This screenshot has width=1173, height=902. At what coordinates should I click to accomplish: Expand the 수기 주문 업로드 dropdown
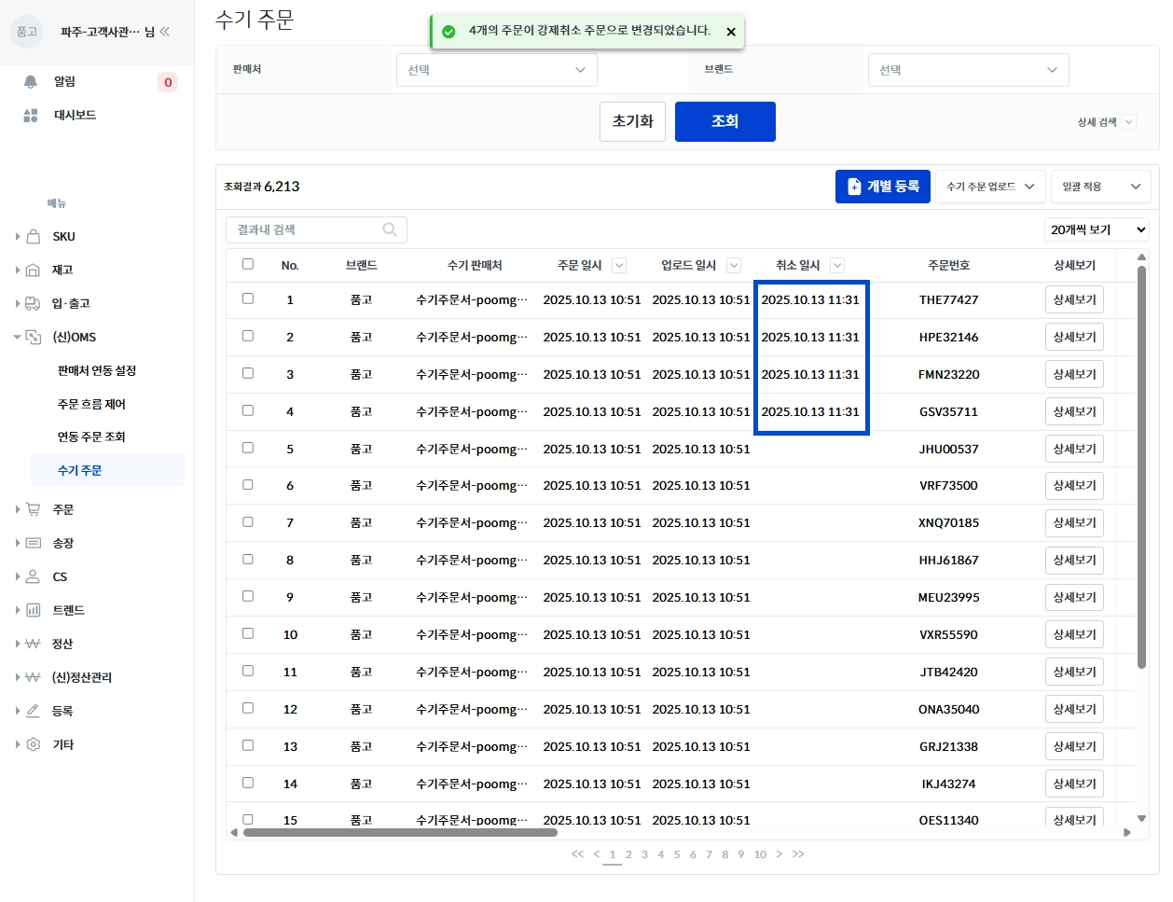tap(990, 187)
